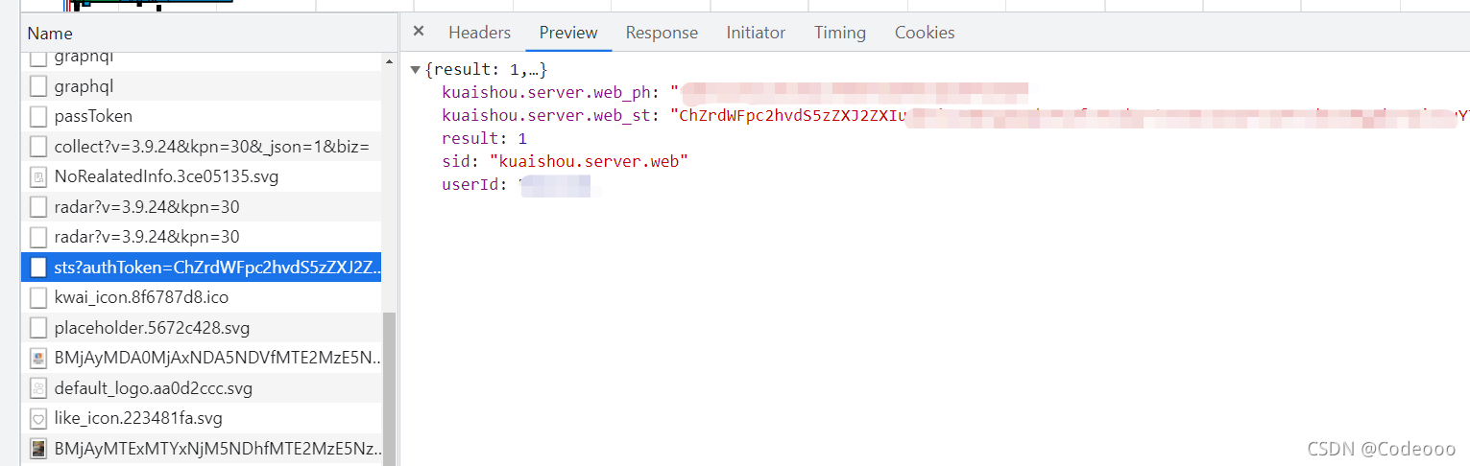Select the like_icon.223481fa.svg request
1470x466 pixels.
pyautogui.click(x=202, y=418)
